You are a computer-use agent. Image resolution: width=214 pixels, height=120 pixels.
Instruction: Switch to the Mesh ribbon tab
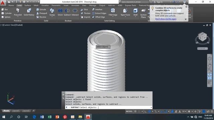tap(36, 5)
